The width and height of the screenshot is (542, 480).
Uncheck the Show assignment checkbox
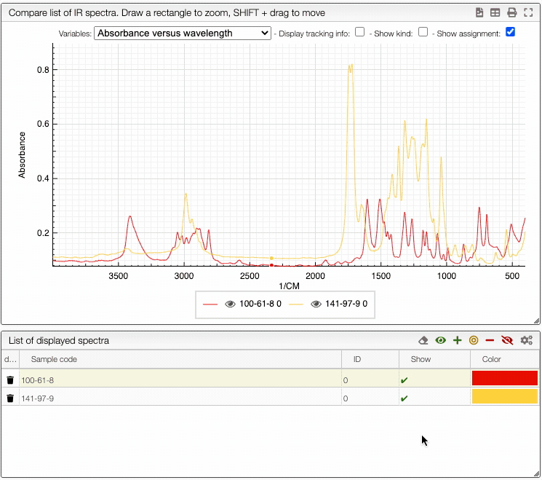[510, 32]
